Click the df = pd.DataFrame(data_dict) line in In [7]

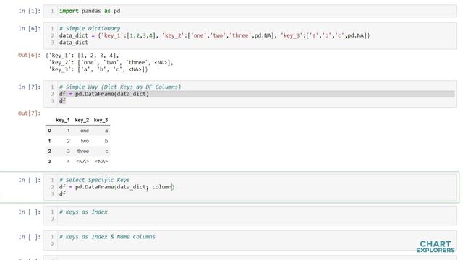104,94
